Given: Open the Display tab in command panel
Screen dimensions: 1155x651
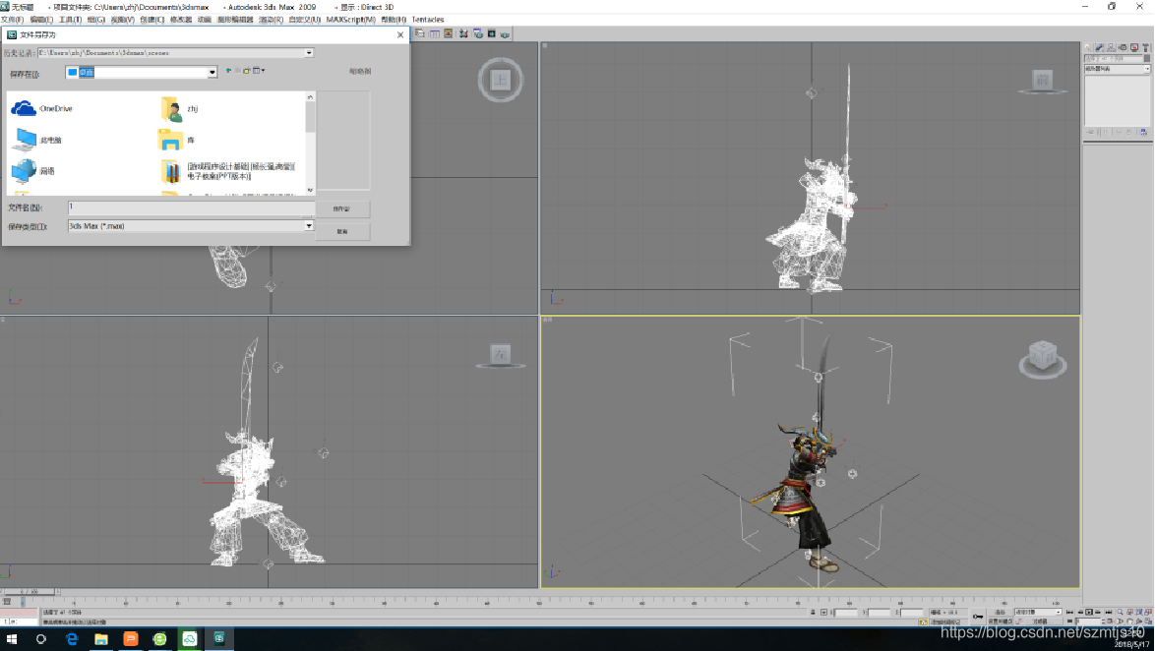Looking at the screenshot, I should click(x=1134, y=47).
